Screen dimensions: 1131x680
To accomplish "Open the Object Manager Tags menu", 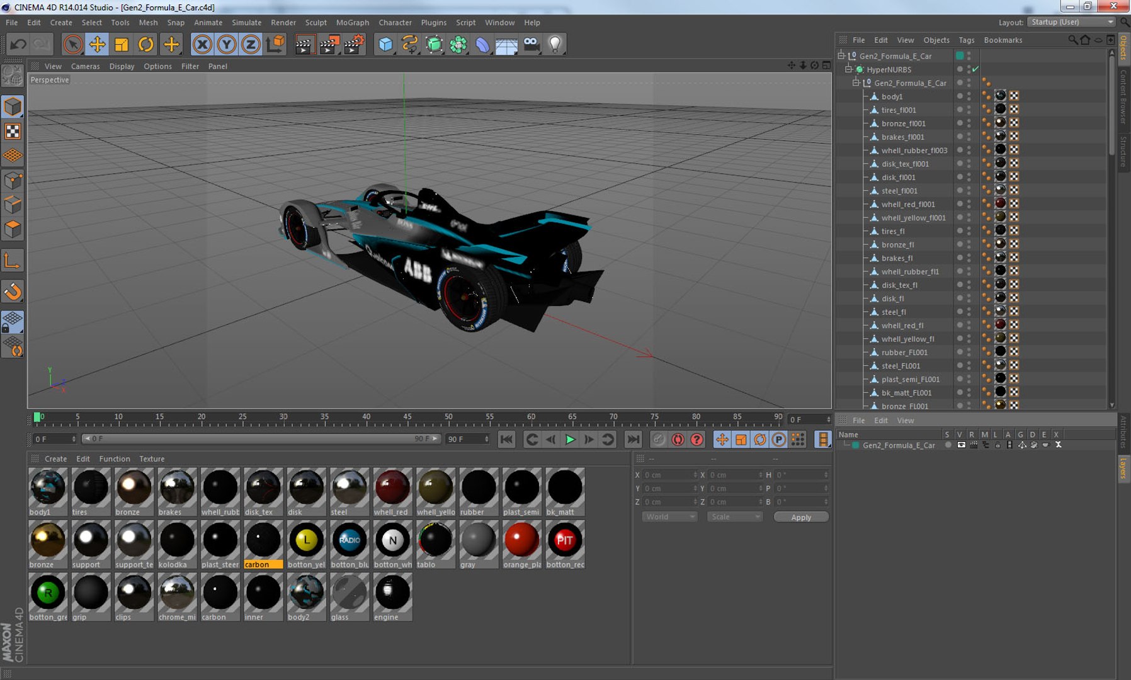I will coord(966,40).
